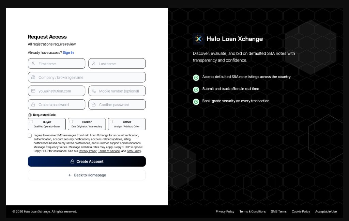Focus the Mobile number (optional) field
The width and height of the screenshot is (349, 221).
[117, 91]
